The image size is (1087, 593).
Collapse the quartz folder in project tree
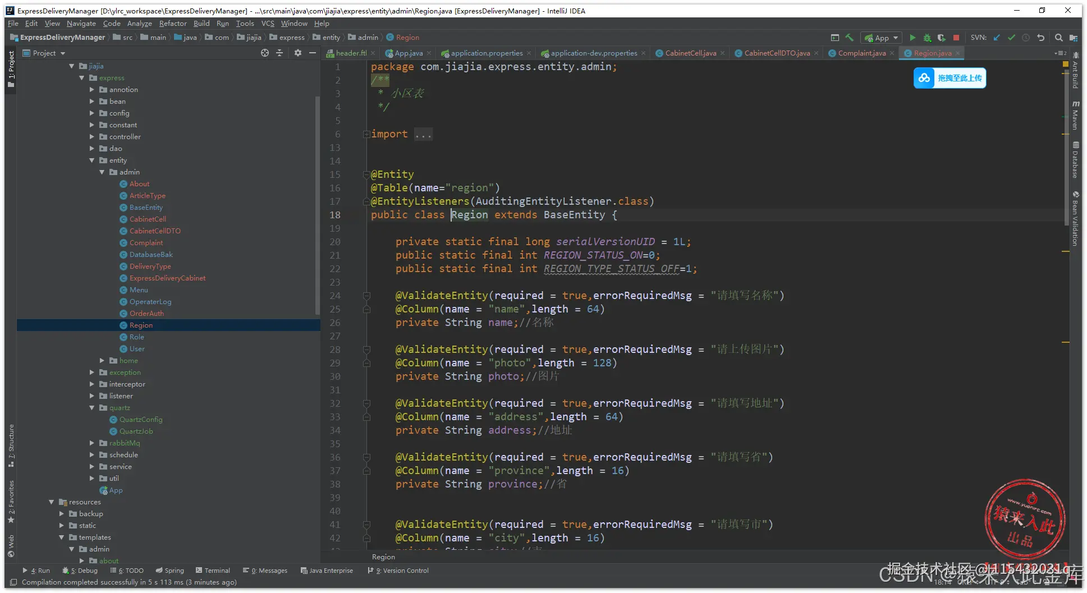[92, 408]
